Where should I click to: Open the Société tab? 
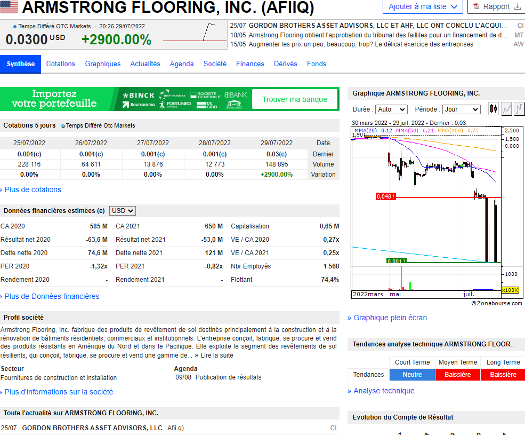click(215, 64)
